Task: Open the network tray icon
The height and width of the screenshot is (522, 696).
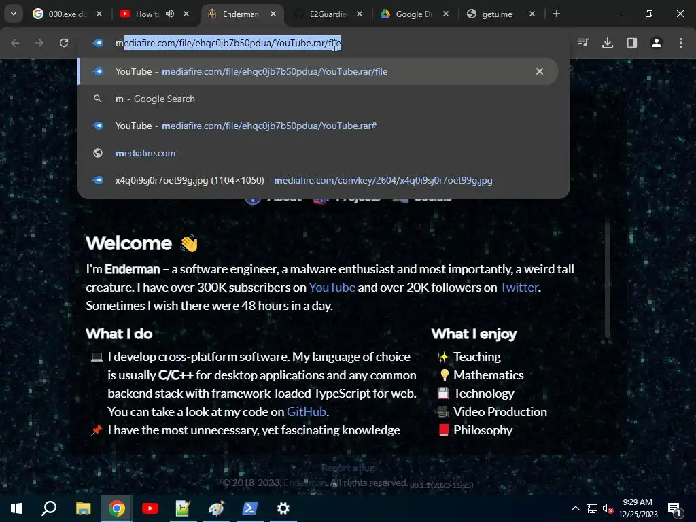Action: click(x=592, y=508)
